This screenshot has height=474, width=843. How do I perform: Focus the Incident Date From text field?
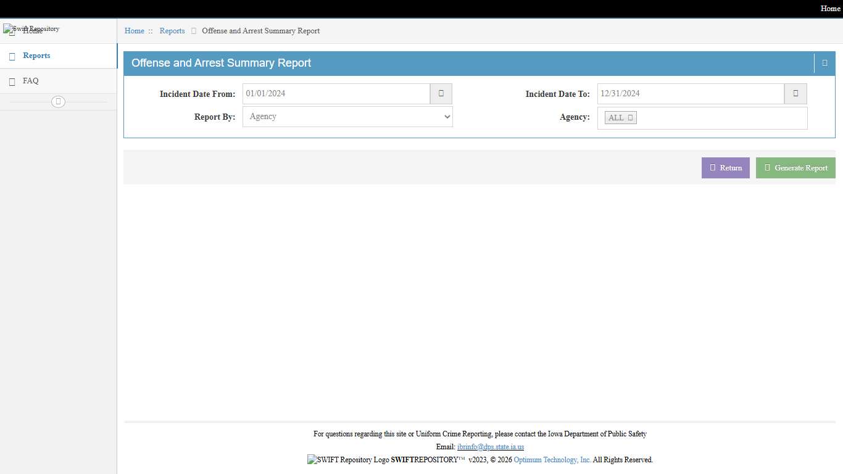coord(336,94)
